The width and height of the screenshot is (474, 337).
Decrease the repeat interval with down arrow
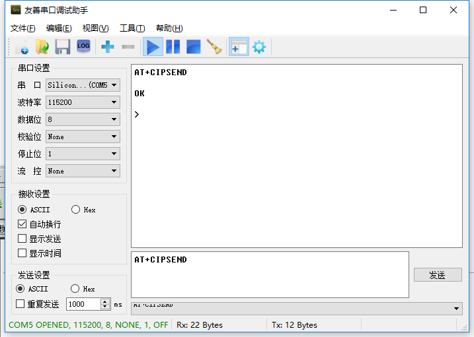pyautogui.click(x=105, y=307)
